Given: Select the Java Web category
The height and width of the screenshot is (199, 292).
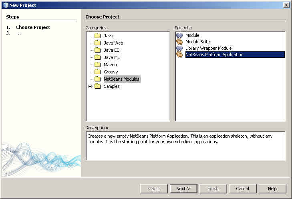Looking at the screenshot, I should (x=113, y=43).
